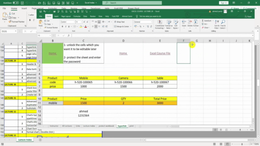
Task: Select the print sheet tab
Action: [x=132, y=126]
